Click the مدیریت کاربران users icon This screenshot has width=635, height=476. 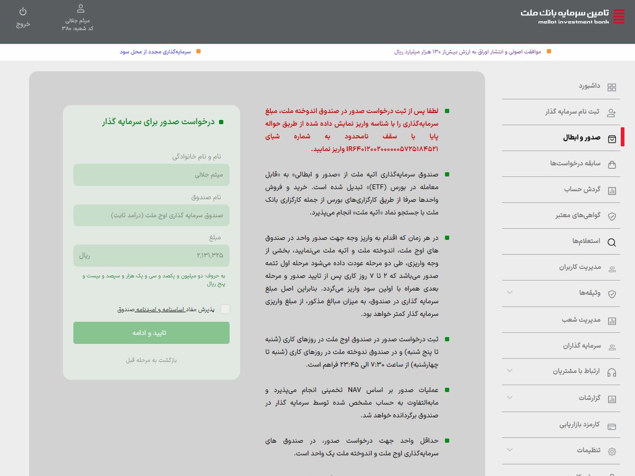612,269
